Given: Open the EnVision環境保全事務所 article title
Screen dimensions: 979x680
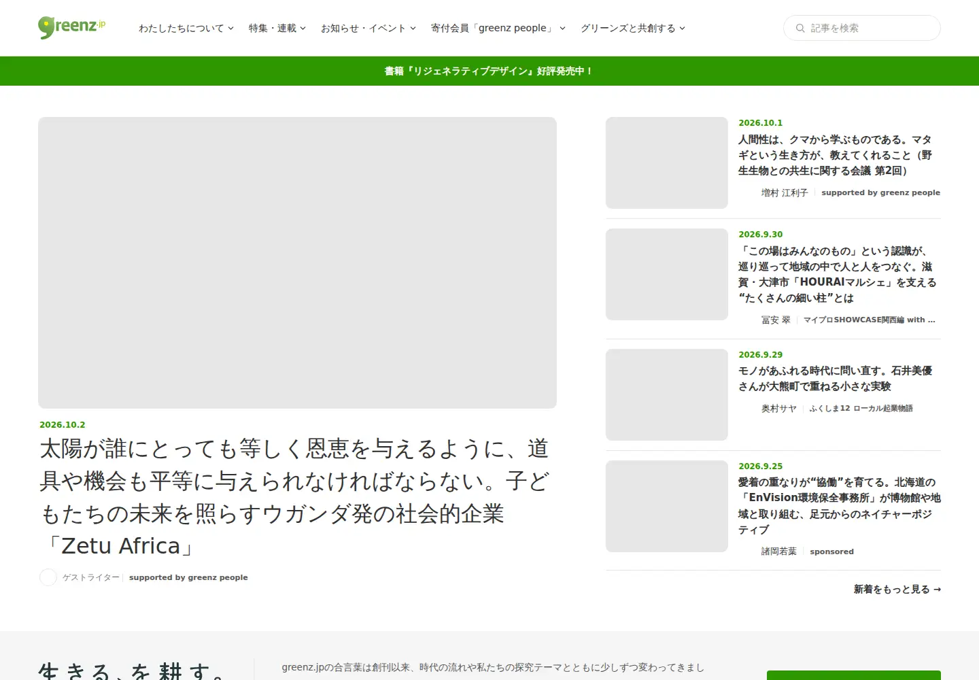Looking at the screenshot, I should point(840,506).
